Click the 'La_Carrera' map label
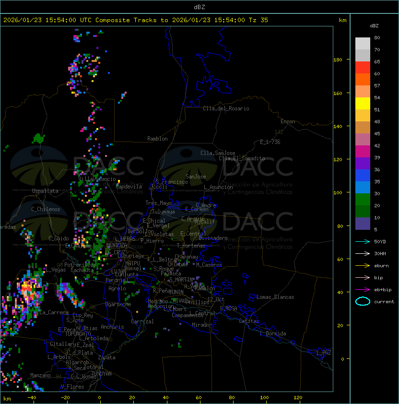This screenshot has height=404, width=399. [x=54, y=312]
